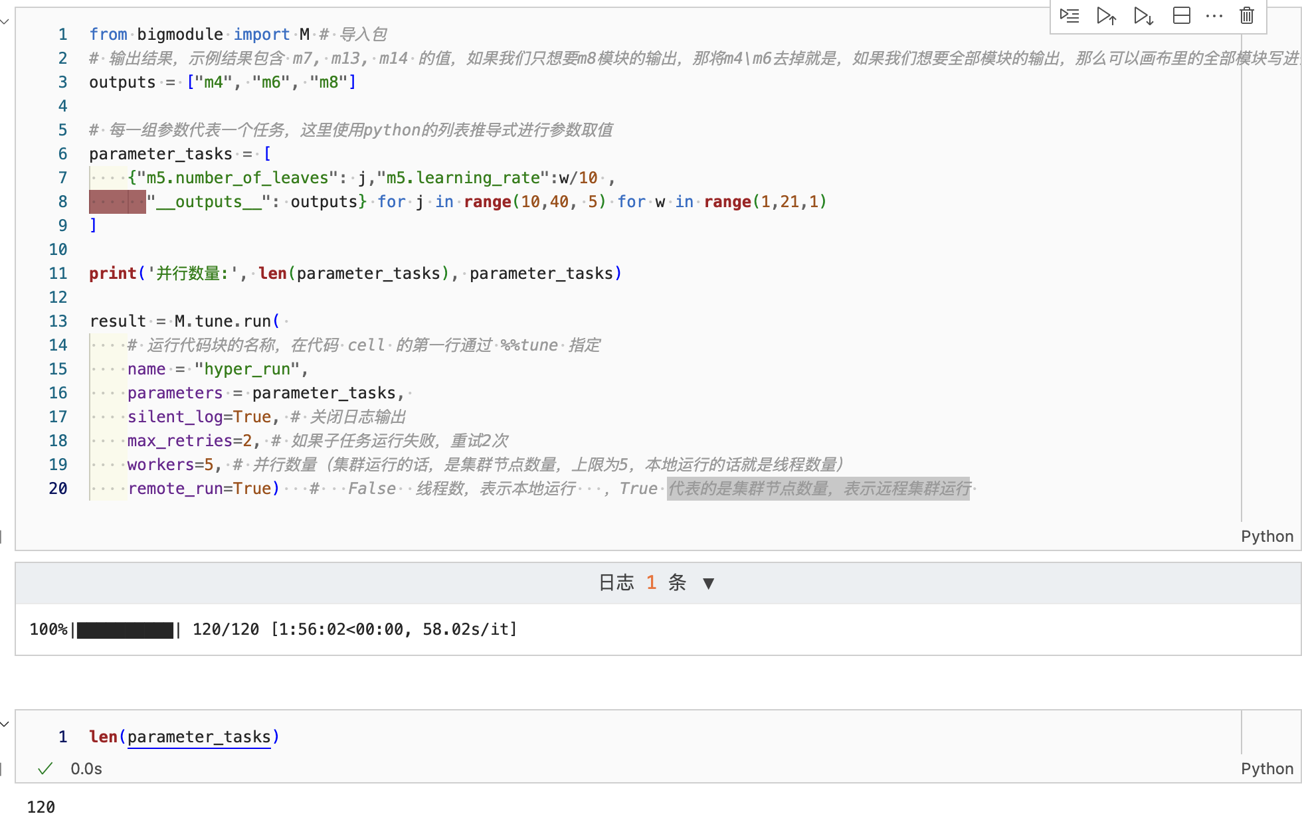This screenshot has width=1302, height=822.
Task: Place cursor in "hyper_run" name string
Action: pos(246,369)
